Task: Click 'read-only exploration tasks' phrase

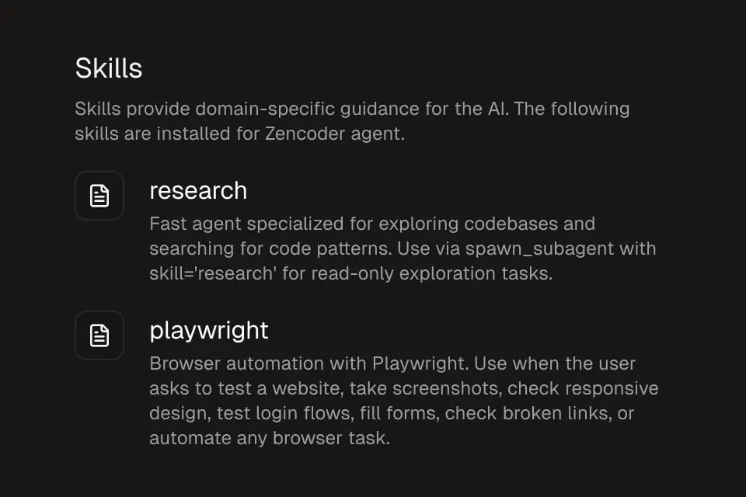Action: point(444,274)
